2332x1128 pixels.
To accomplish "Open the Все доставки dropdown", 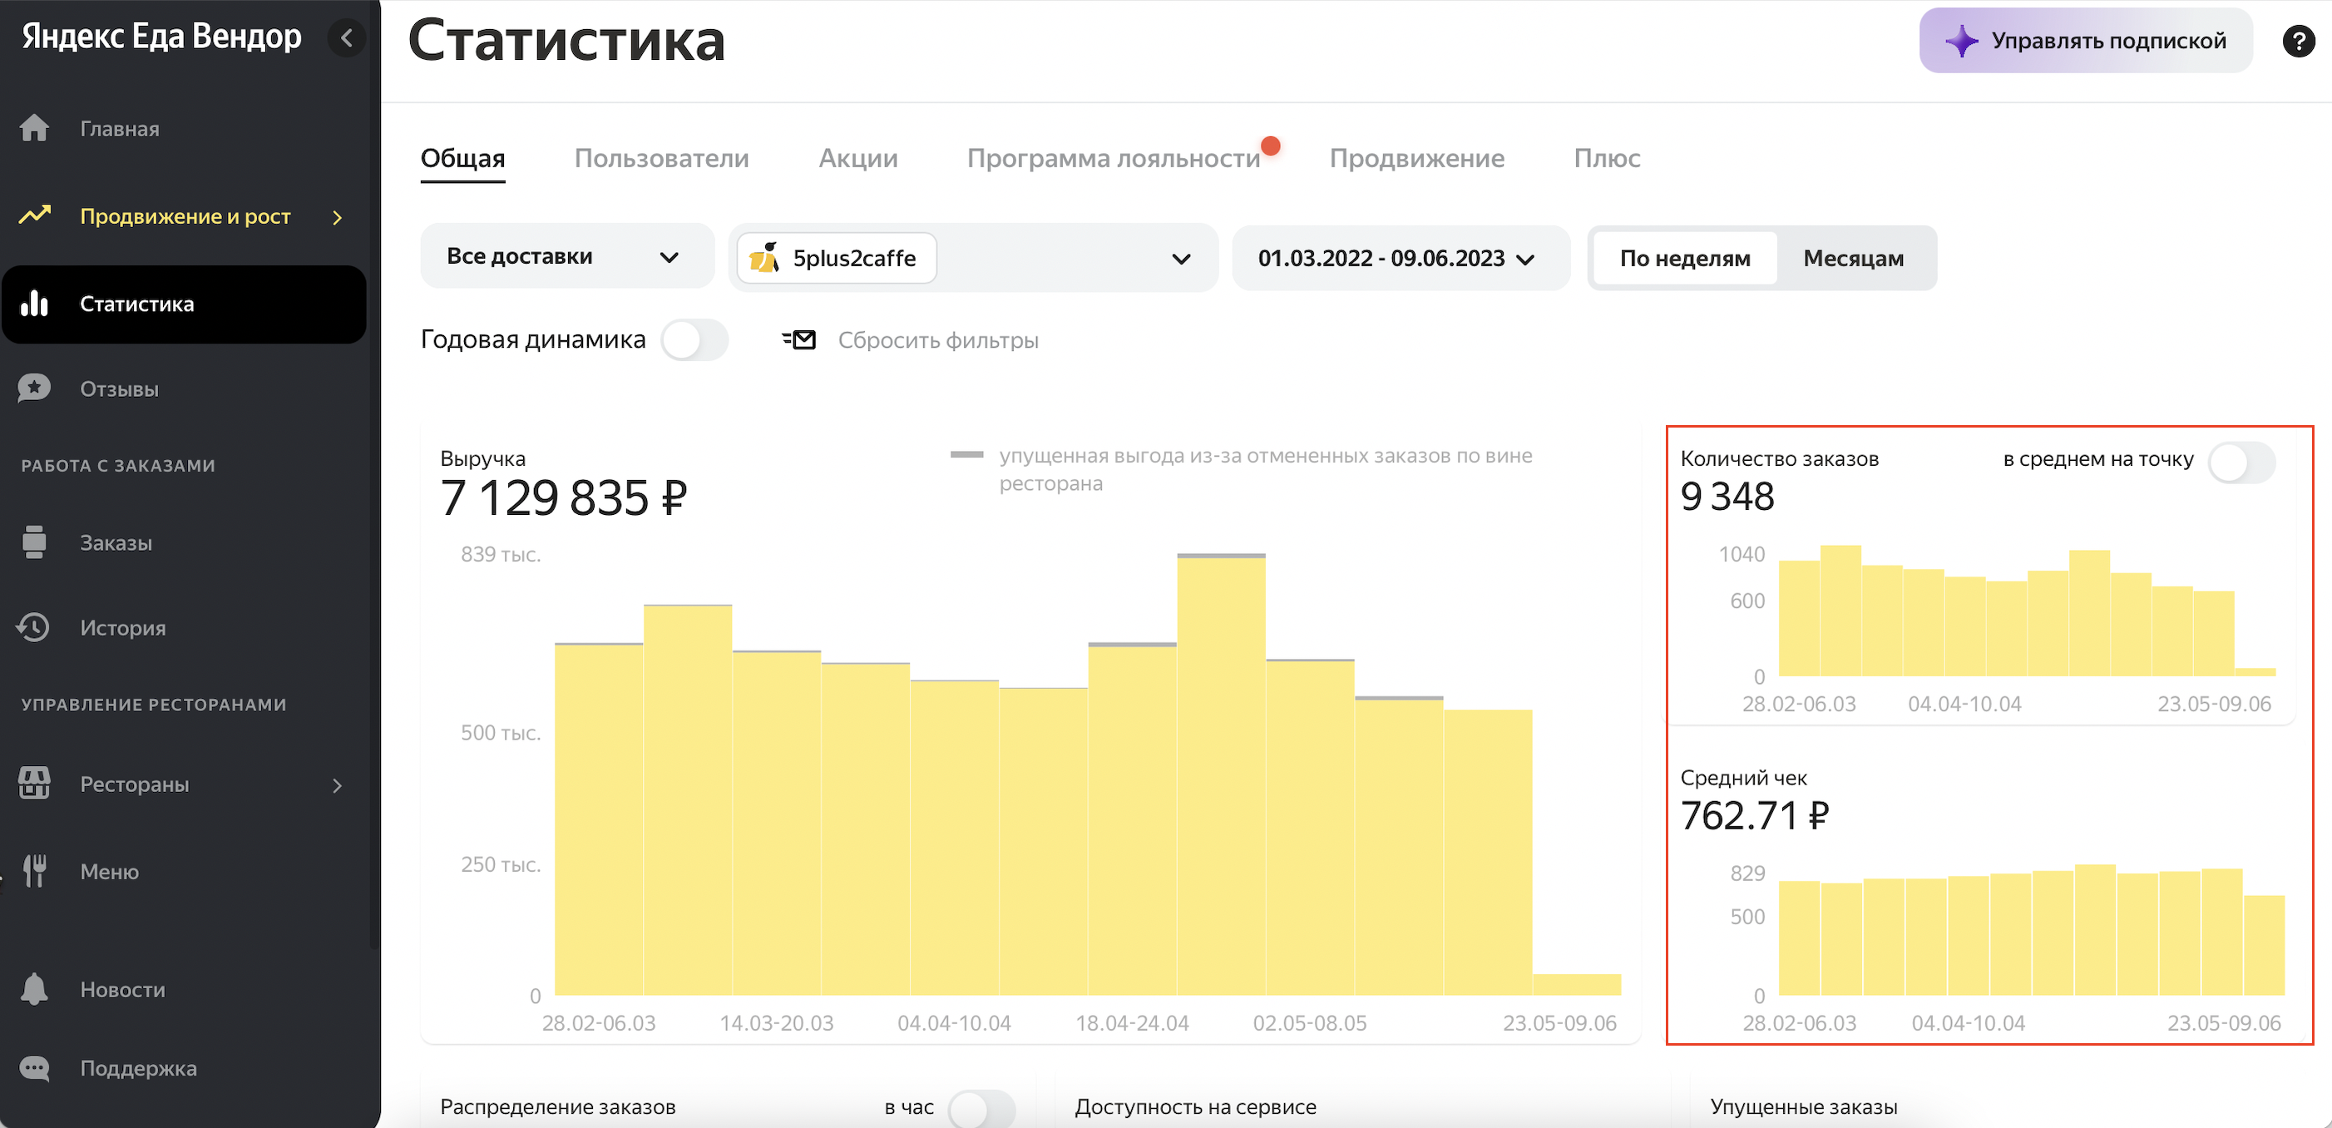I will point(566,257).
